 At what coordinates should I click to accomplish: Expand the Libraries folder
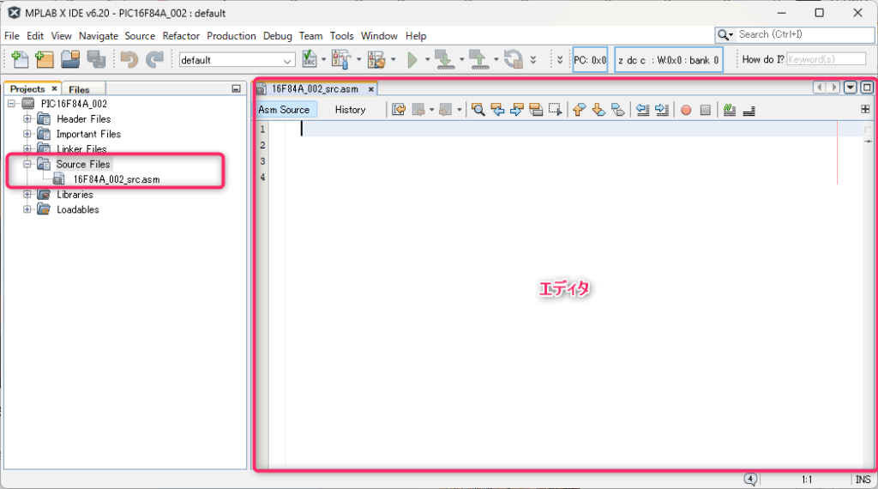27,195
